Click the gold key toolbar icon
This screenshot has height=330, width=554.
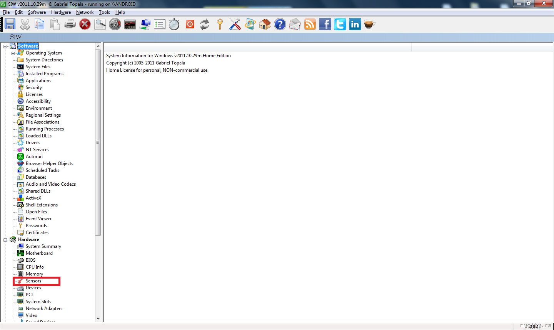pyautogui.click(x=220, y=24)
